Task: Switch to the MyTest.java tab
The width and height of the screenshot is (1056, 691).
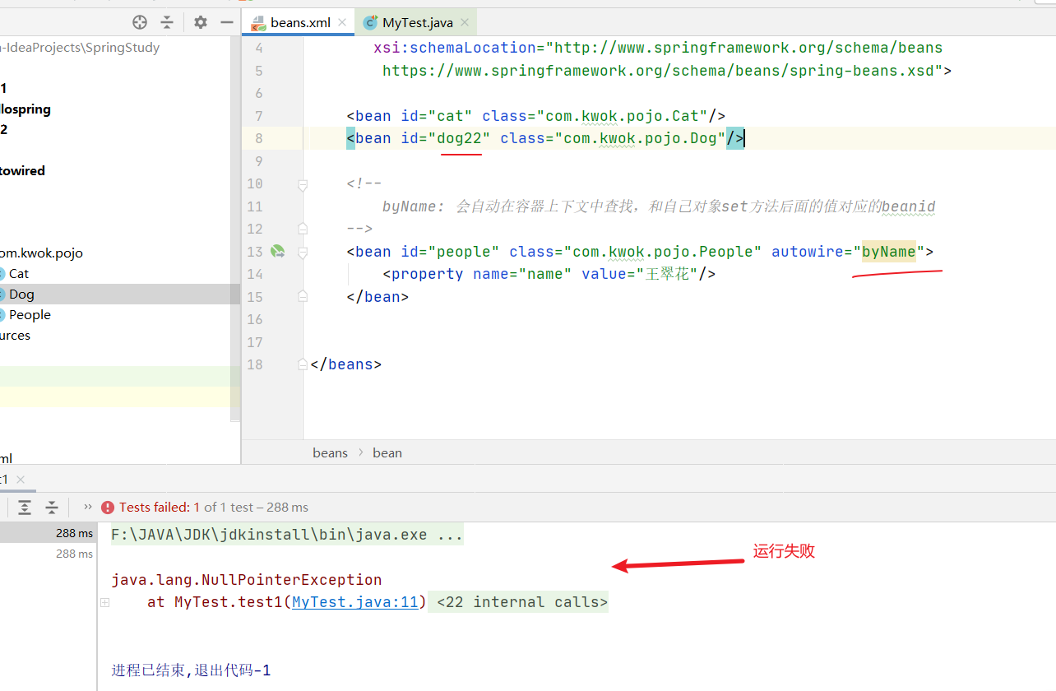Action: pyautogui.click(x=417, y=23)
